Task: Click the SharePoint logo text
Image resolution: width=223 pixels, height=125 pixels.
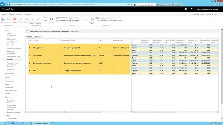Action: 8,9
